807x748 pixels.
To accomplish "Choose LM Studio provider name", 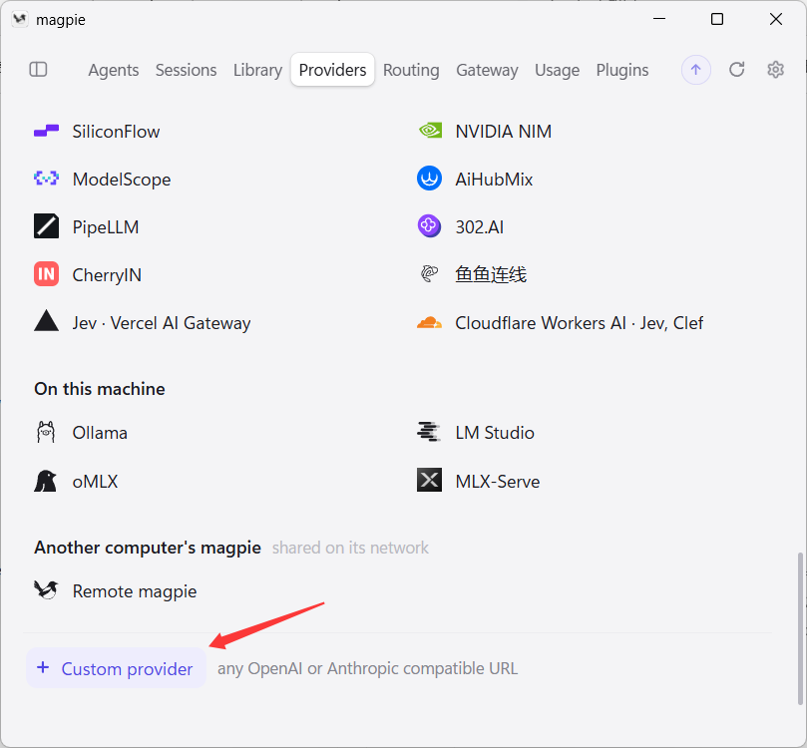I will (x=495, y=433).
